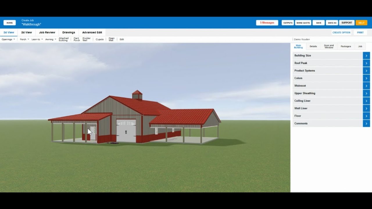Switch to the 2d View tab
Screen dimensions: 372x209
click(26, 33)
